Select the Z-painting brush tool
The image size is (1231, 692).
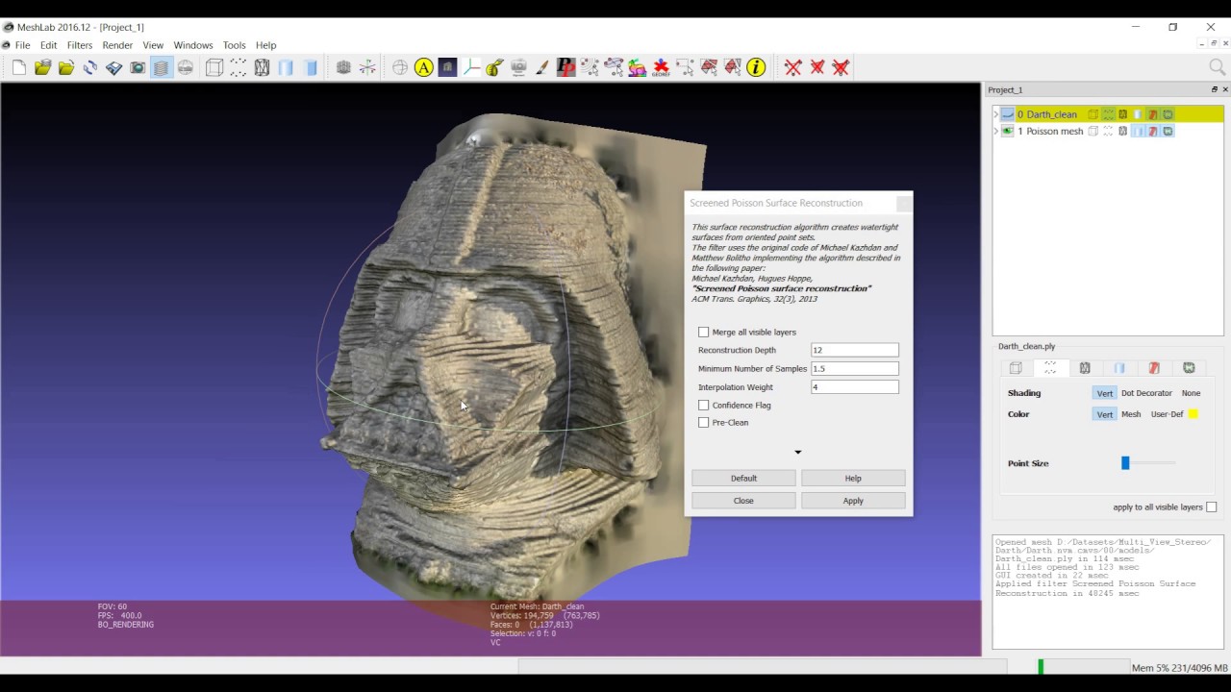pyautogui.click(x=542, y=67)
